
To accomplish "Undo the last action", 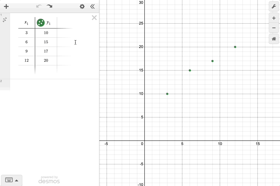I will coord(39,7).
